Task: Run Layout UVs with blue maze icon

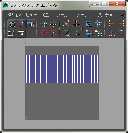Action: [89, 24]
